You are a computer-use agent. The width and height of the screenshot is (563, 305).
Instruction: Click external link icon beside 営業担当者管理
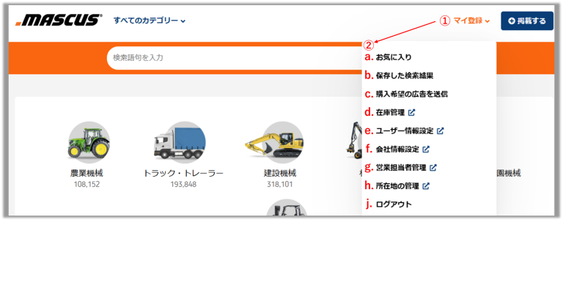click(433, 167)
